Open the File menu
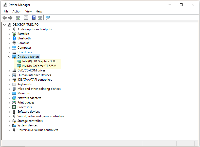 6,11
